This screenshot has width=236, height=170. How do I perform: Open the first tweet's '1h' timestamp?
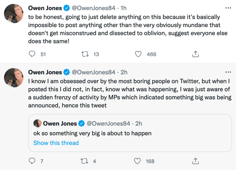point(123,8)
